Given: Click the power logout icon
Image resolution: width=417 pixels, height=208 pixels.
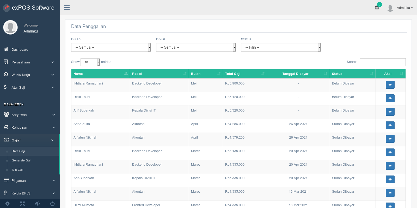Looking at the screenshot, I should [x=52, y=204].
